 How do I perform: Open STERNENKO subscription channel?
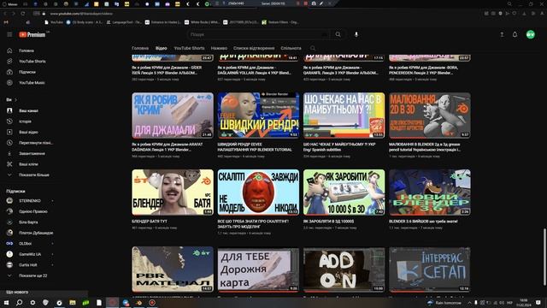[x=30, y=201]
